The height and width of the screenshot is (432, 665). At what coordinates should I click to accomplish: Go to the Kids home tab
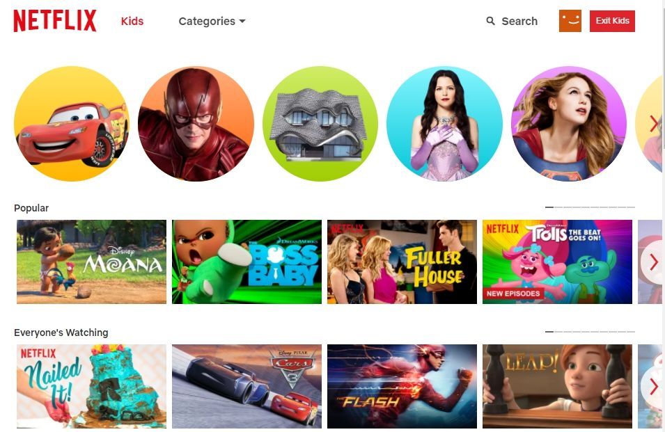[132, 21]
